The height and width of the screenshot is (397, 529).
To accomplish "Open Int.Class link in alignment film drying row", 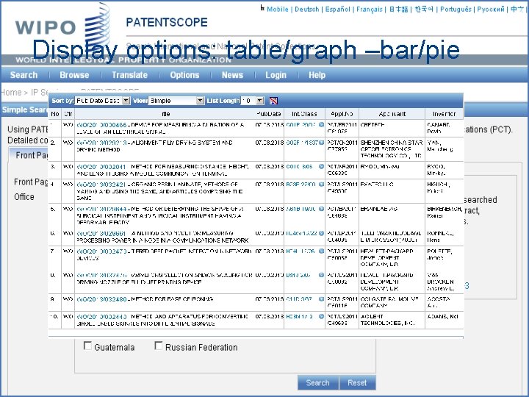I will 302,143.
